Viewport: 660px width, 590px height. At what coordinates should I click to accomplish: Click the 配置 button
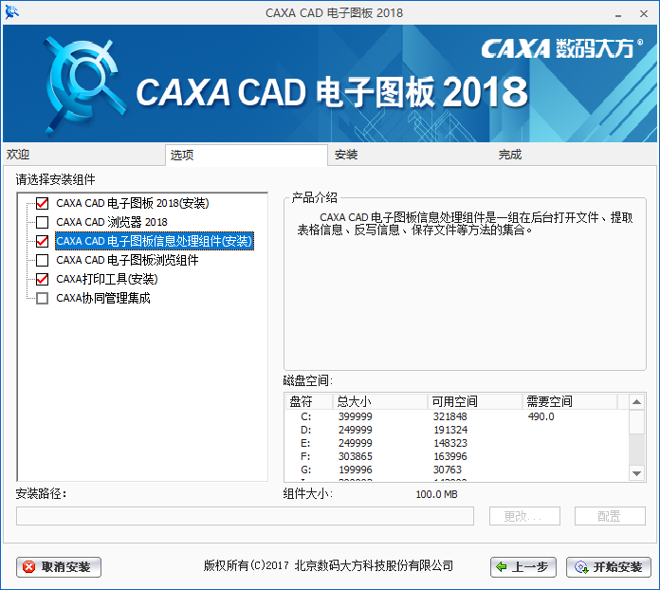[x=610, y=516]
